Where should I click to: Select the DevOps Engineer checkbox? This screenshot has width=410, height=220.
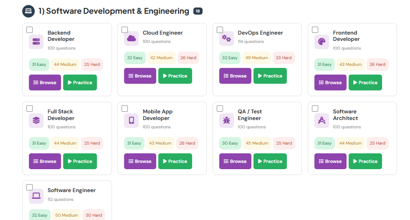point(220,30)
